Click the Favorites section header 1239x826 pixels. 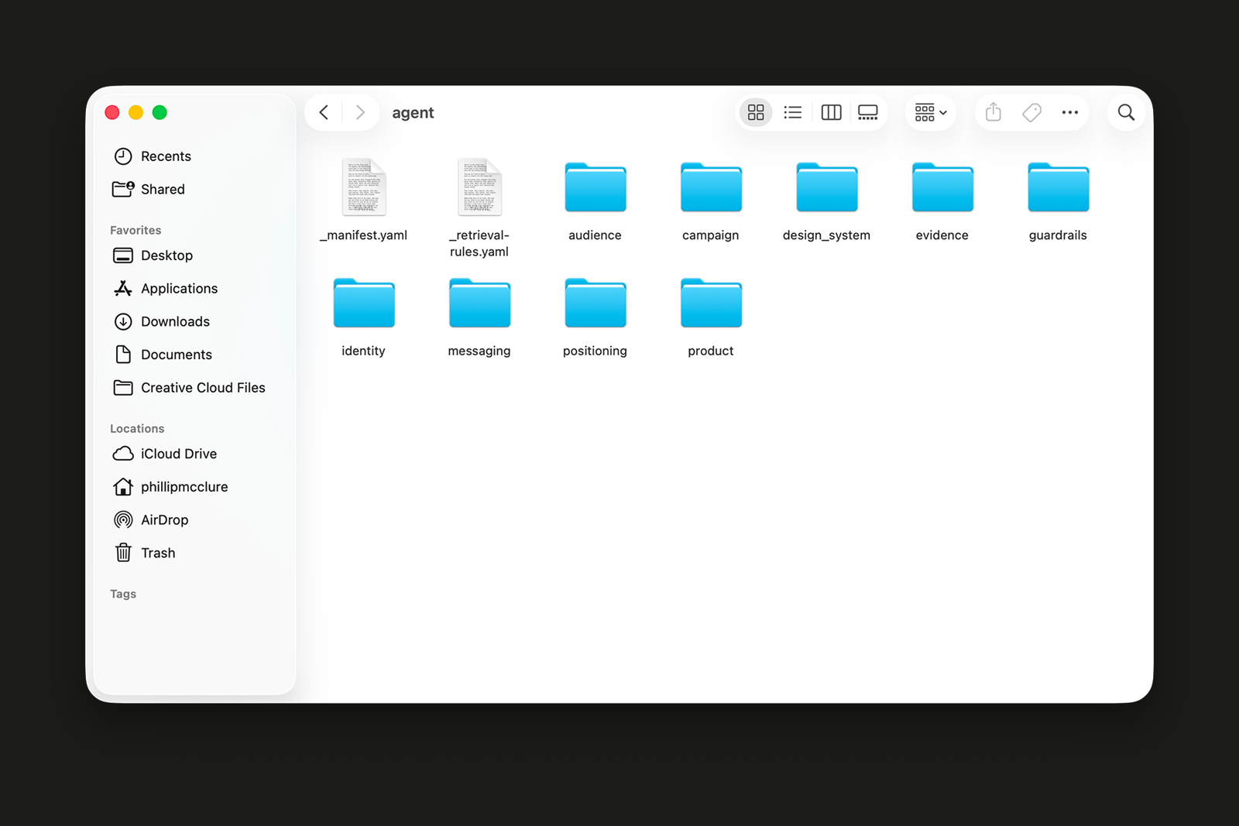[x=136, y=231]
